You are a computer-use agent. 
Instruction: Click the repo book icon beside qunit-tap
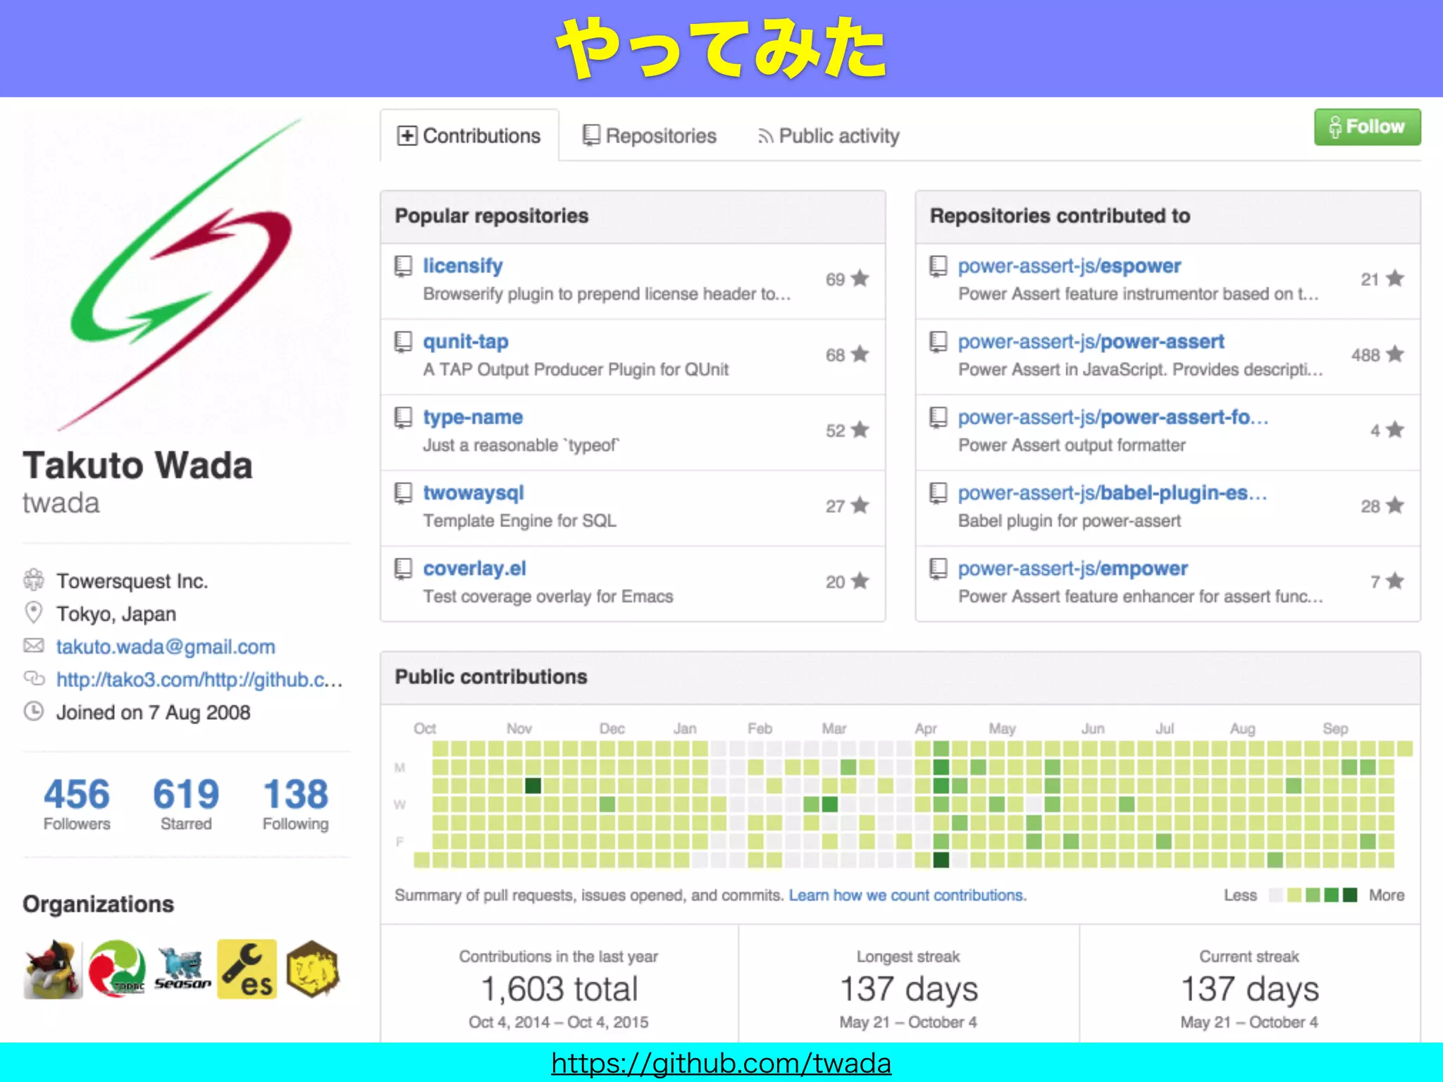(403, 342)
